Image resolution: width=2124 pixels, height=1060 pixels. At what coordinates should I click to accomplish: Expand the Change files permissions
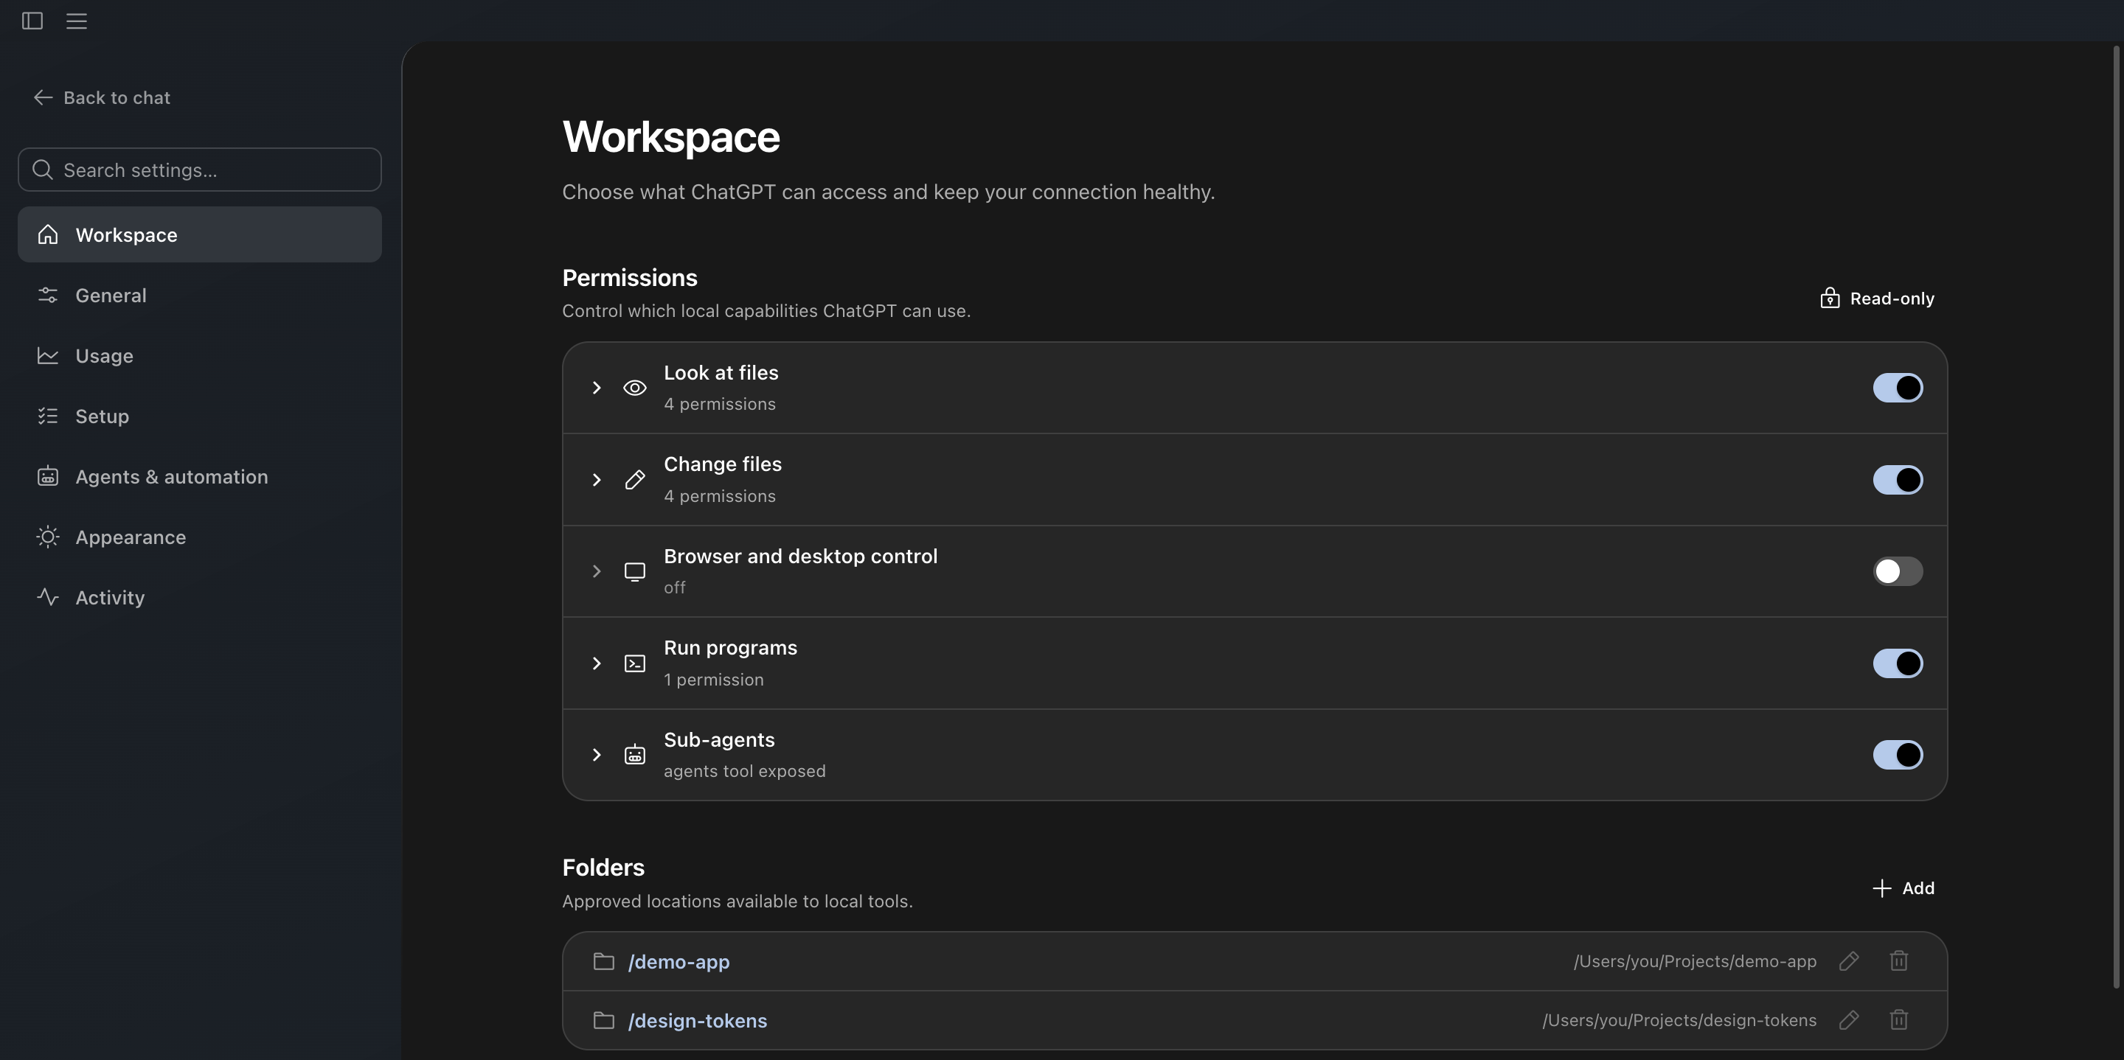coord(596,480)
